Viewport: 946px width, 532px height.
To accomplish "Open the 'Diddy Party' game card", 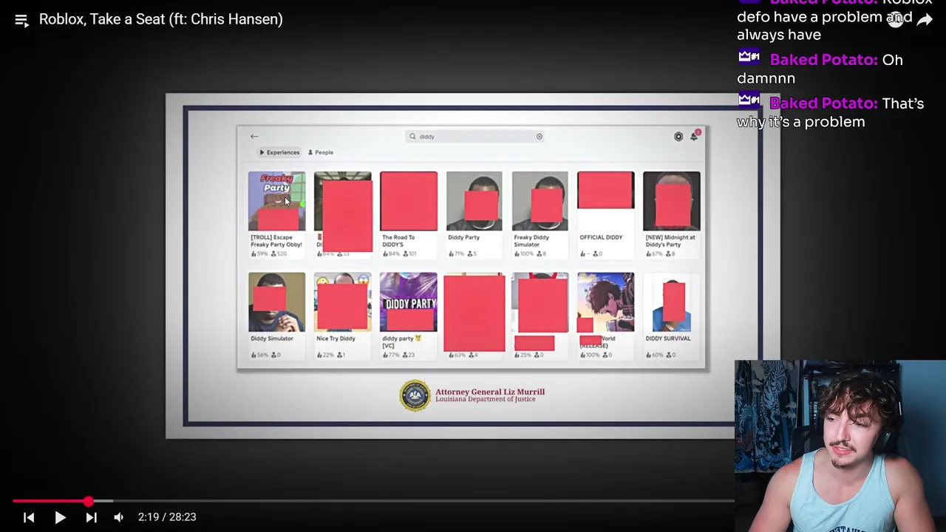I will [474, 214].
